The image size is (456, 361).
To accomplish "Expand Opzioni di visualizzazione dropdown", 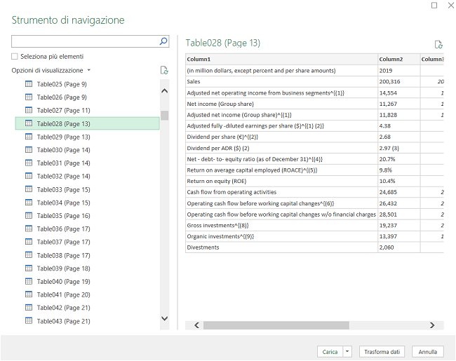I will [88, 71].
